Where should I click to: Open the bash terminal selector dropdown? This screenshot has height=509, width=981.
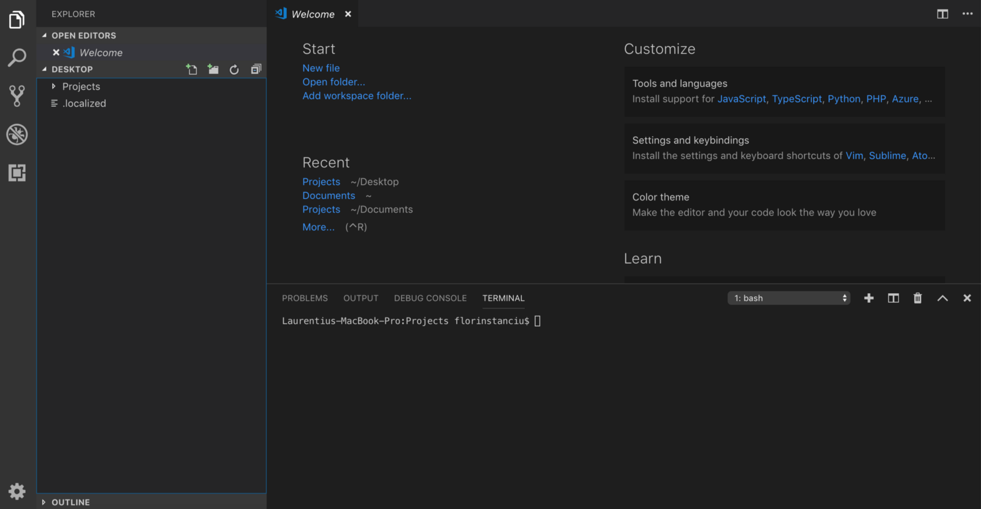788,298
